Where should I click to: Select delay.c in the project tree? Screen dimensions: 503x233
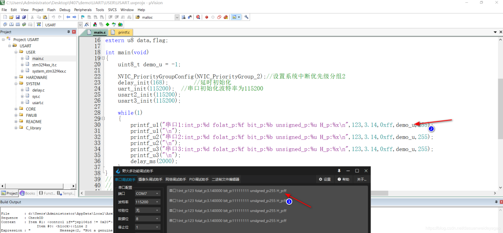coord(38,90)
